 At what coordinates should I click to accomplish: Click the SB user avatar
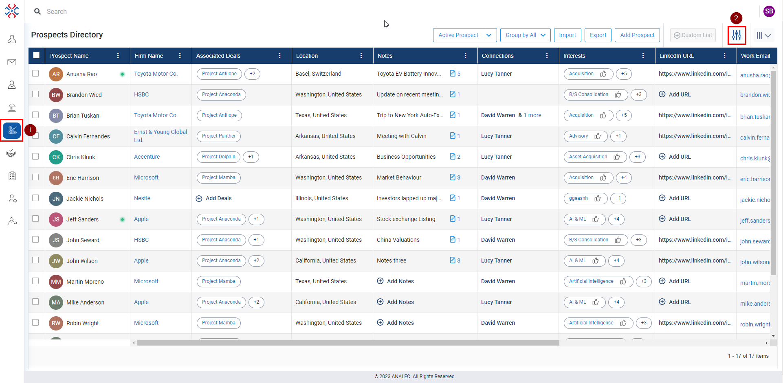pos(769,11)
